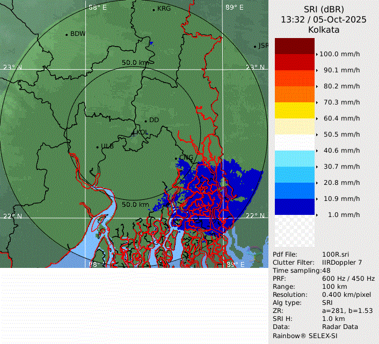
Task: Click the Kolkata radar name in header
Action: (324, 30)
